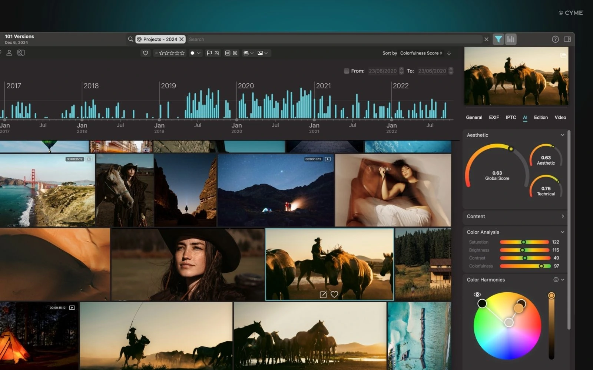Filter by flagged flag icon
The image size is (593, 370).
click(x=209, y=53)
